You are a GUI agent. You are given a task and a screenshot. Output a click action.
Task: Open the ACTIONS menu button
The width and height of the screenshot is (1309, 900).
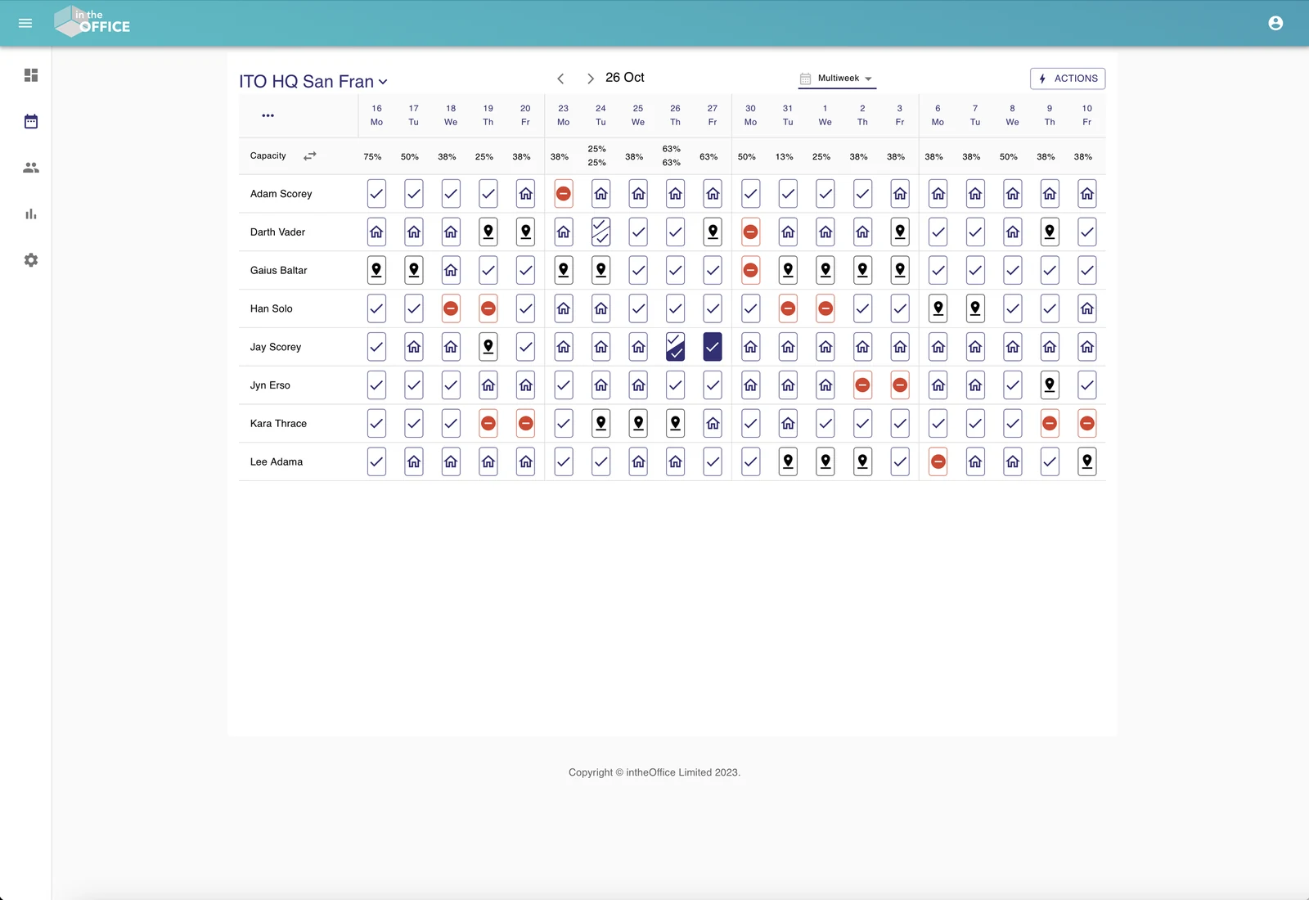click(1068, 79)
